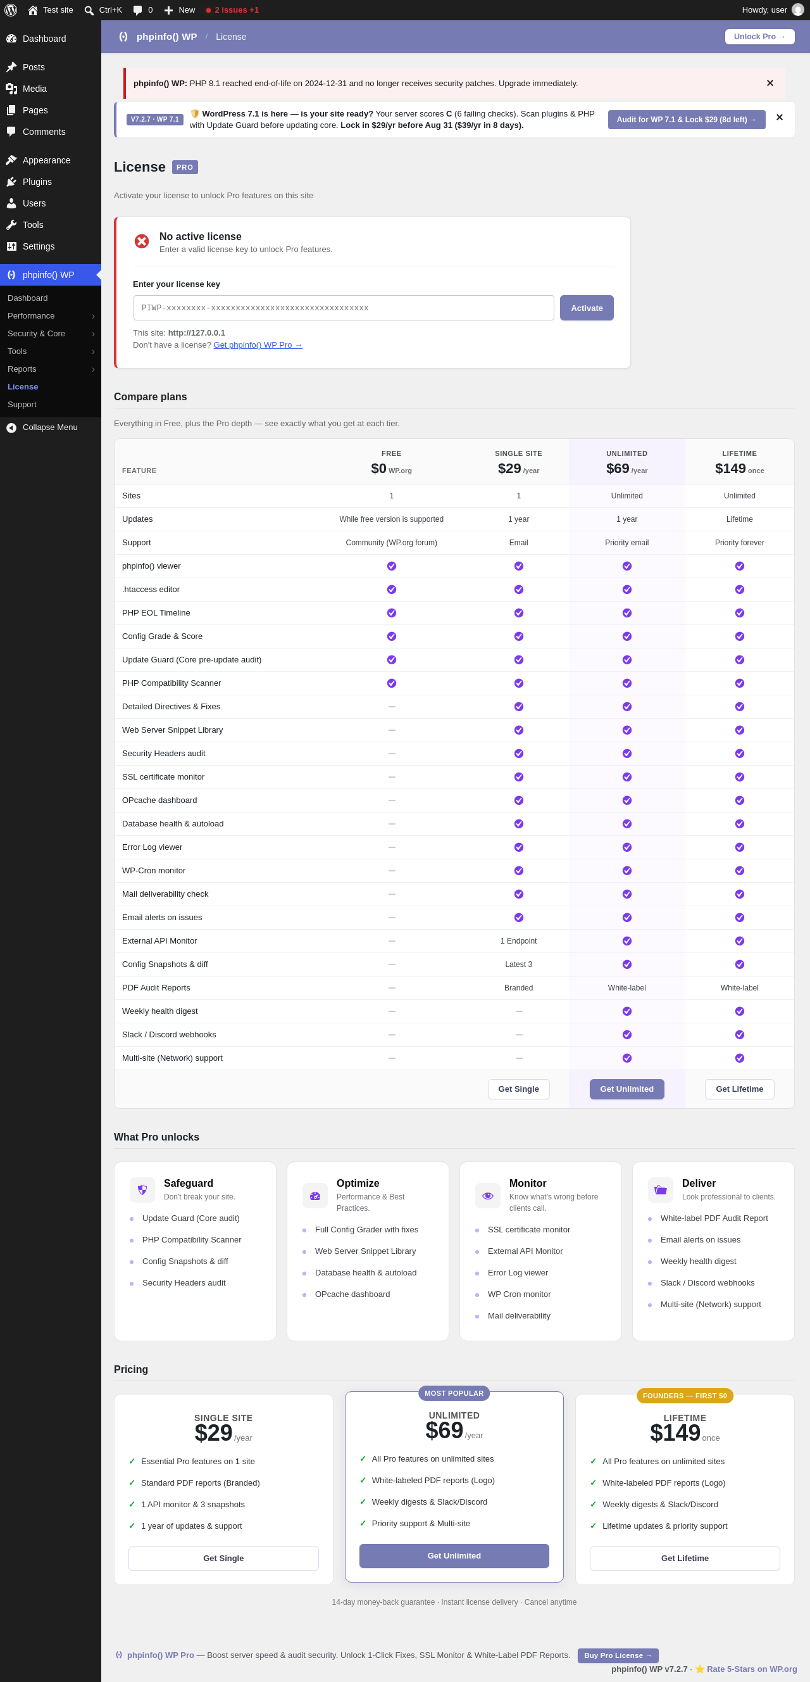Viewport: 810px width, 1682px height.
Task: Click the phpinfo() WP header logo icon
Action: pos(123,37)
